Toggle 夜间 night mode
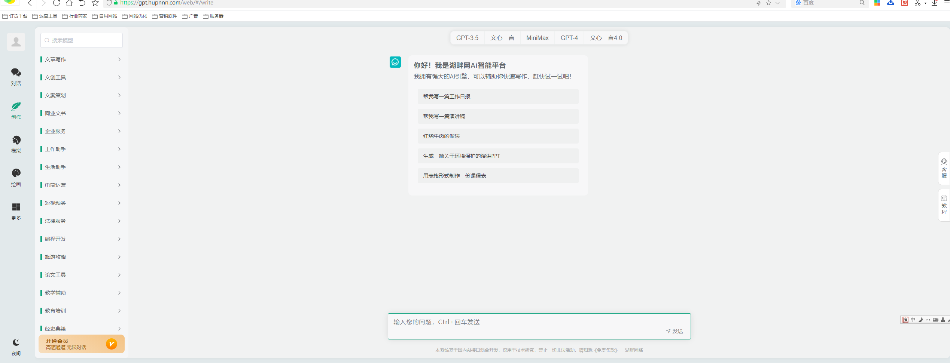This screenshot has width=950, height=363. tap(16, 343)
